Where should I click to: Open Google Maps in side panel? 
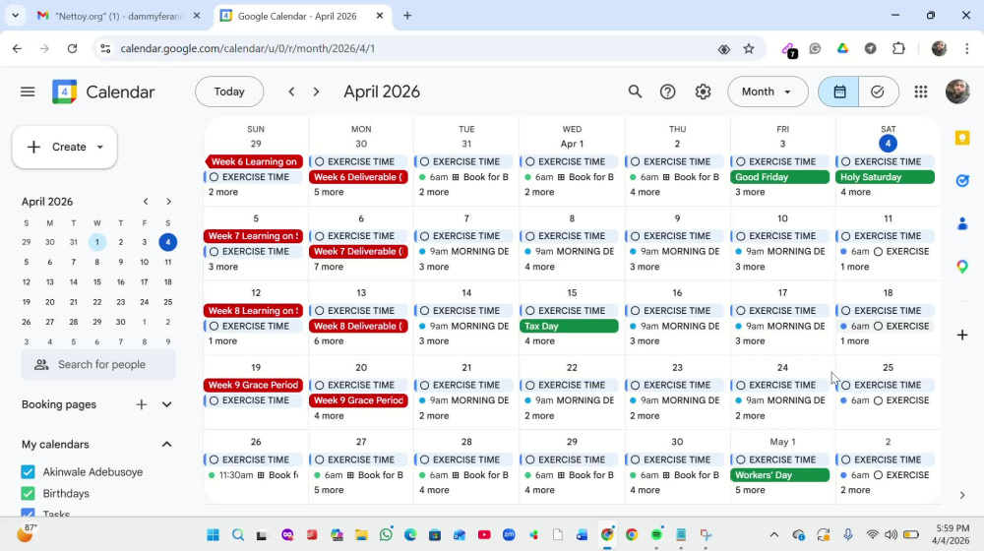coord(962,267)
